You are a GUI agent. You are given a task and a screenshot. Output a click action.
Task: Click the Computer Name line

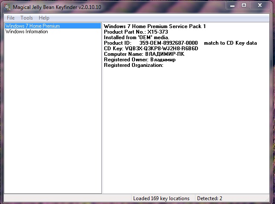[x=144, y=54]
